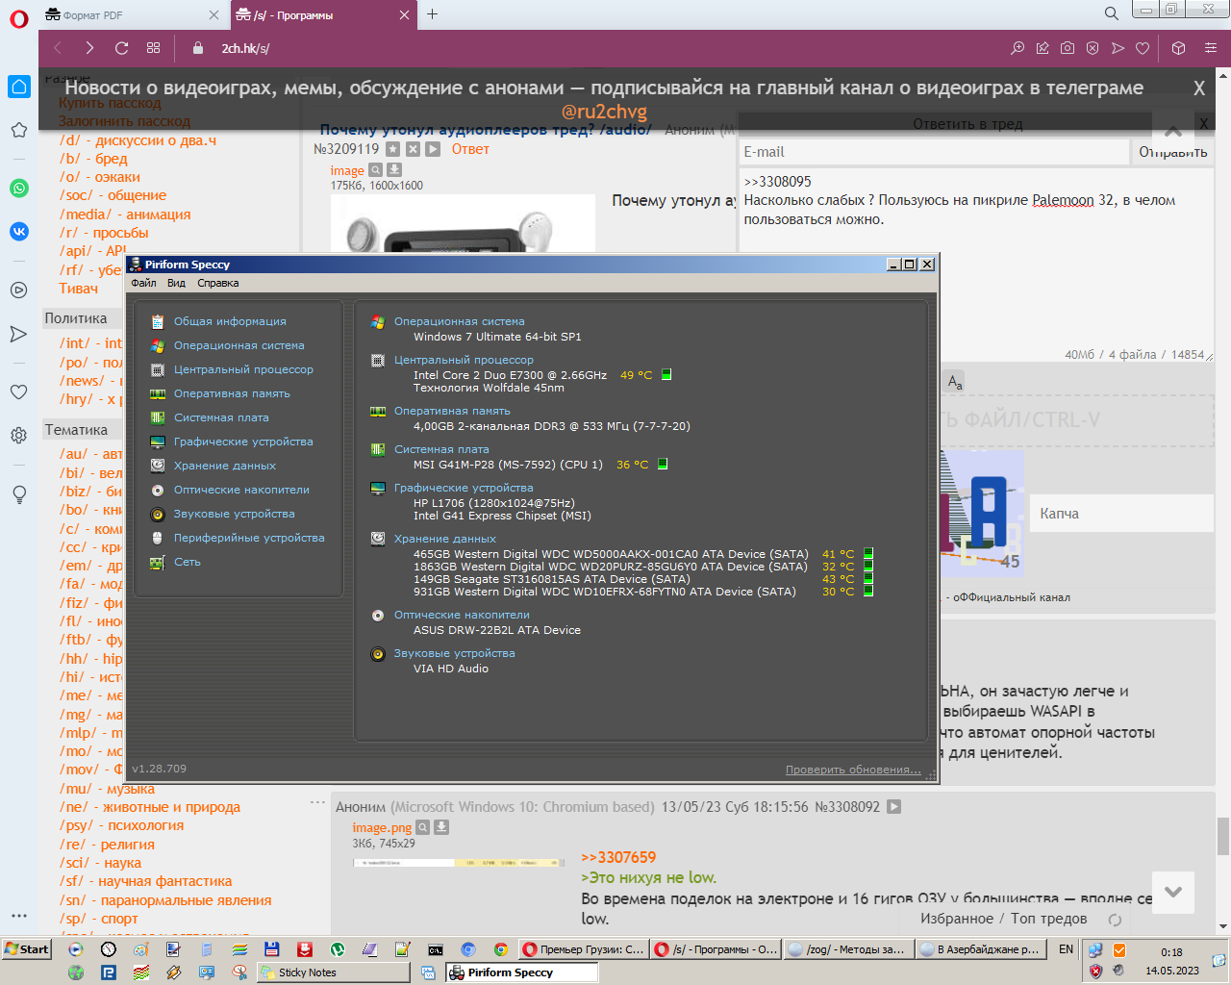
Task: Go forward to the next page
Action: [89, 48]
